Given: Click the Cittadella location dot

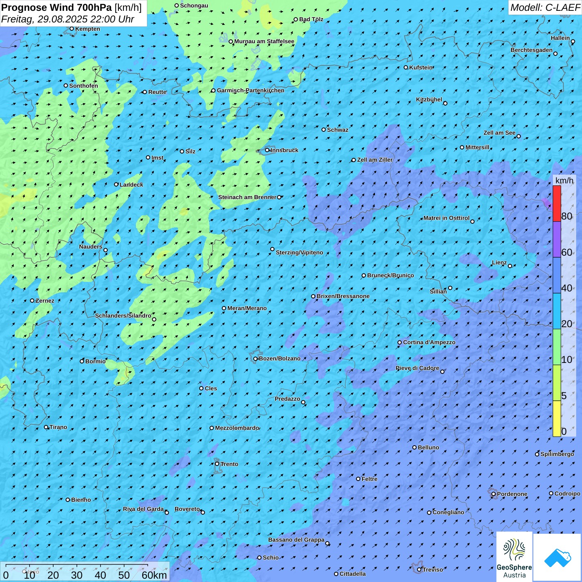Looking at the screenshot, I should pos(336,574).
